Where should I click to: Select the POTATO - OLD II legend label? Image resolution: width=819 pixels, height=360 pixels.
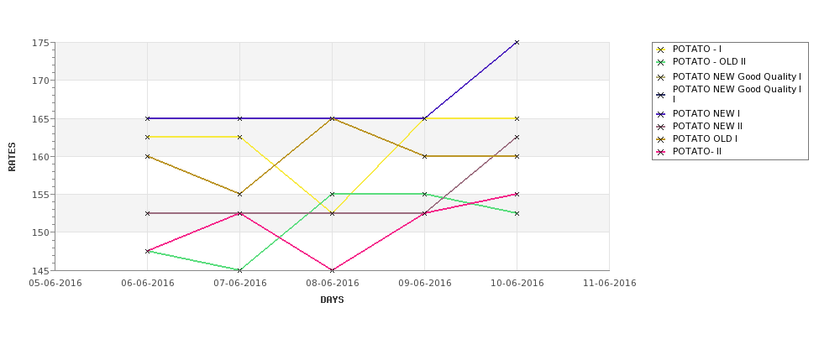709,62
